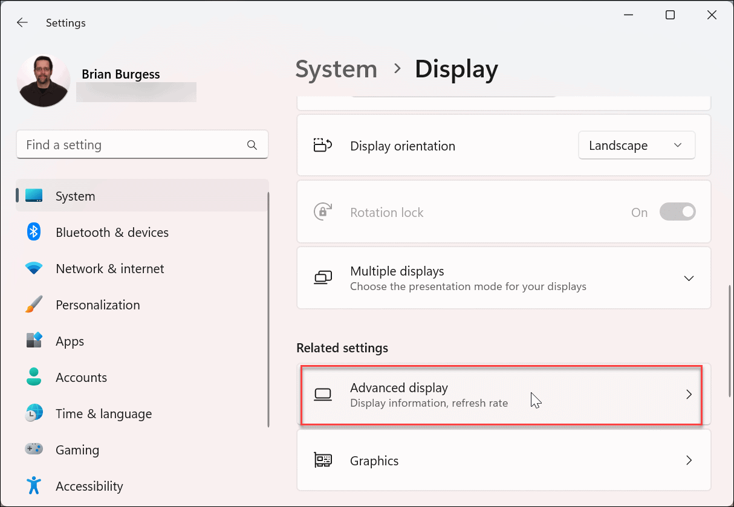734x507 pixels.
Task: Expand Advanced display with its chevron
Action: click(x=689, y=394)
